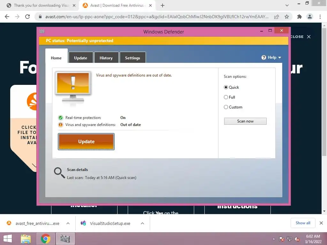Click the orange definitions warning status icon
Image resolution: width=327 pixels, height=245 pixels.
coord(60,125)
